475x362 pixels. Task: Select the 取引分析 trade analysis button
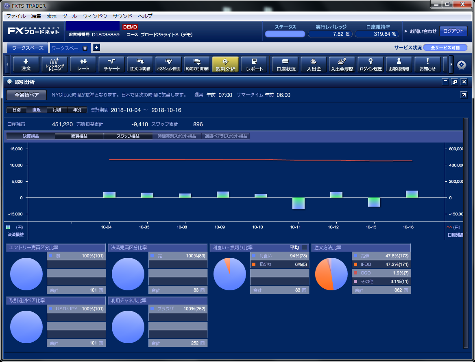click(225, 64)
